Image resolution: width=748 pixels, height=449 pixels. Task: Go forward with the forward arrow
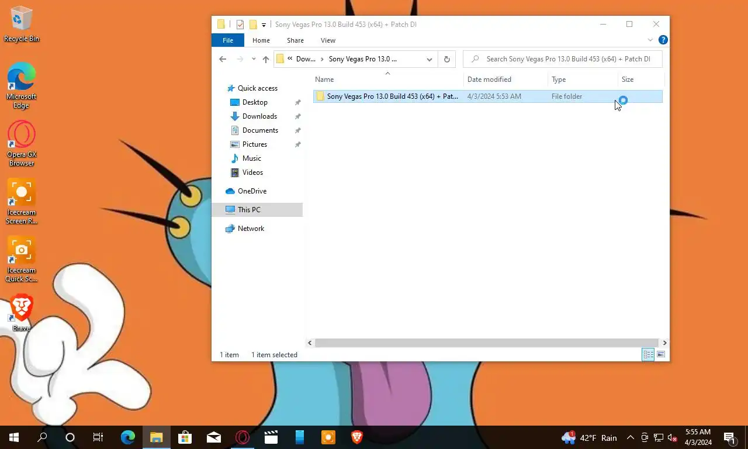tap(240, 59)
